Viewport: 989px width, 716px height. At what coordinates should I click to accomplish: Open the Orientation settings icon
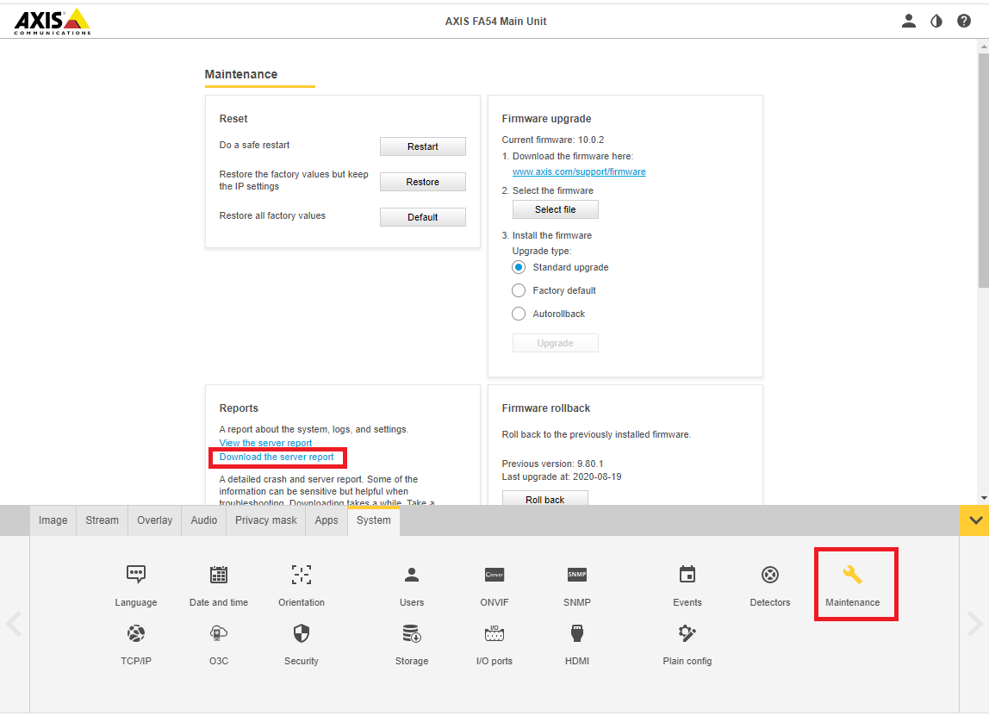302,575
